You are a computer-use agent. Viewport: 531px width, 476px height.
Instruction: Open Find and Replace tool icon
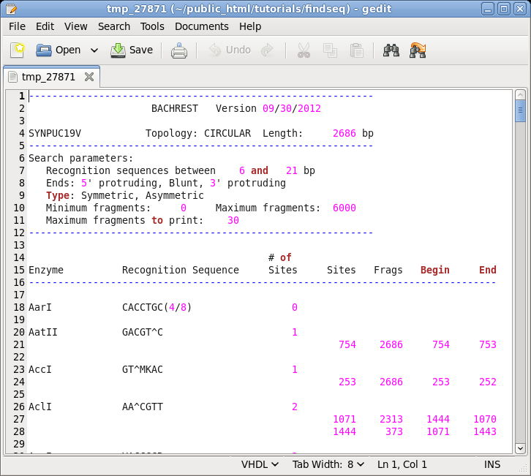(x=418, y=50)
